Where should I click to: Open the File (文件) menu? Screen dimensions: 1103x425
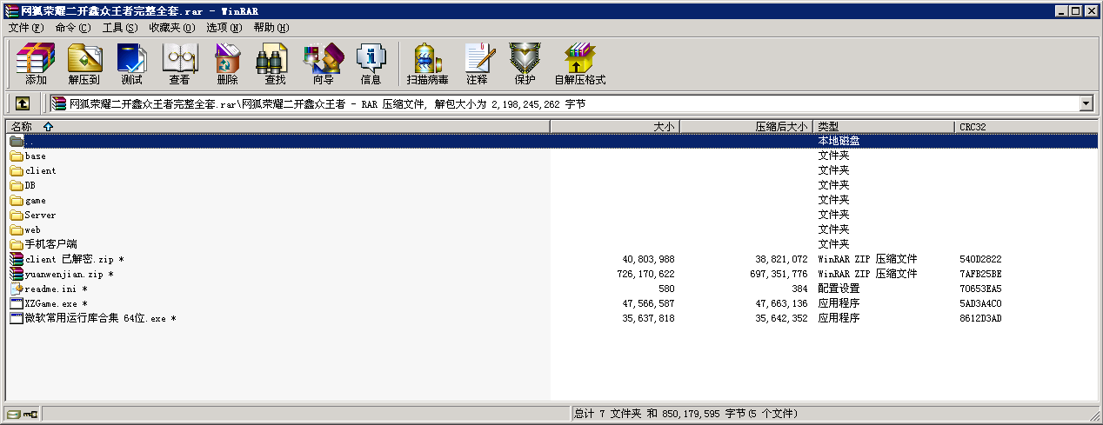click(x=26, y=28)
